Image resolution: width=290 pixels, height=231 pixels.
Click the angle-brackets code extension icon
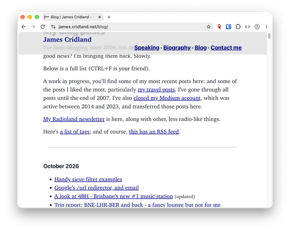pos(247,27)
